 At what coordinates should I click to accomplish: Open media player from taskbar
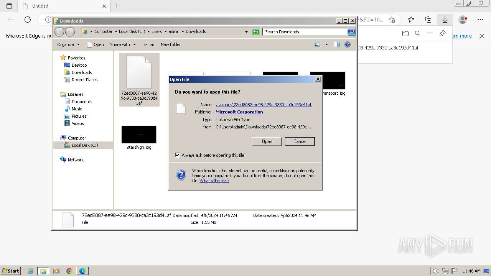point(56,271)
